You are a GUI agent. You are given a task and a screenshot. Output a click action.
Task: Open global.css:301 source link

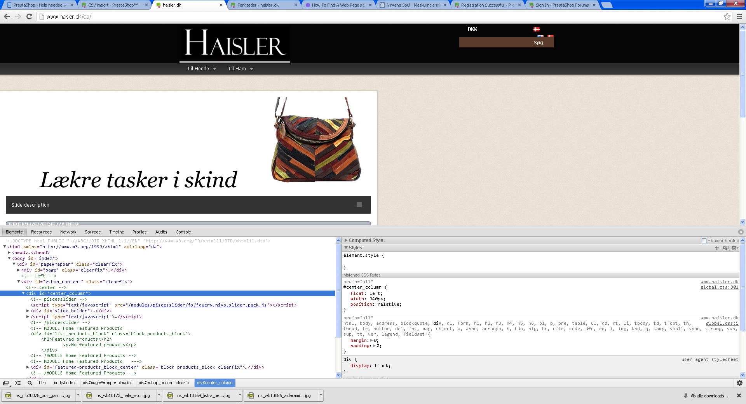pyautogui.click(x=719, y=287)
